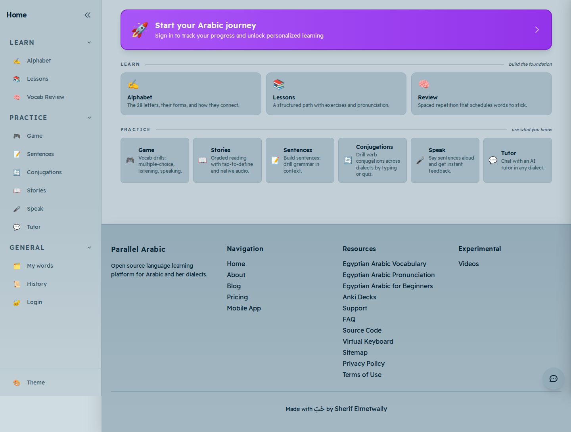Click the Theme palette icon
This screenshot has width=571, height=432.
tap(17, 383)
